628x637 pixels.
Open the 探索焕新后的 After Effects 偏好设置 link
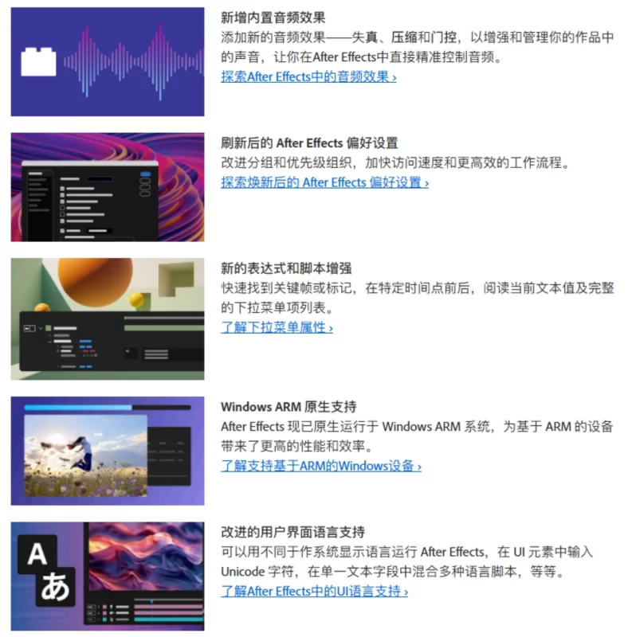[x=324, y=182]
